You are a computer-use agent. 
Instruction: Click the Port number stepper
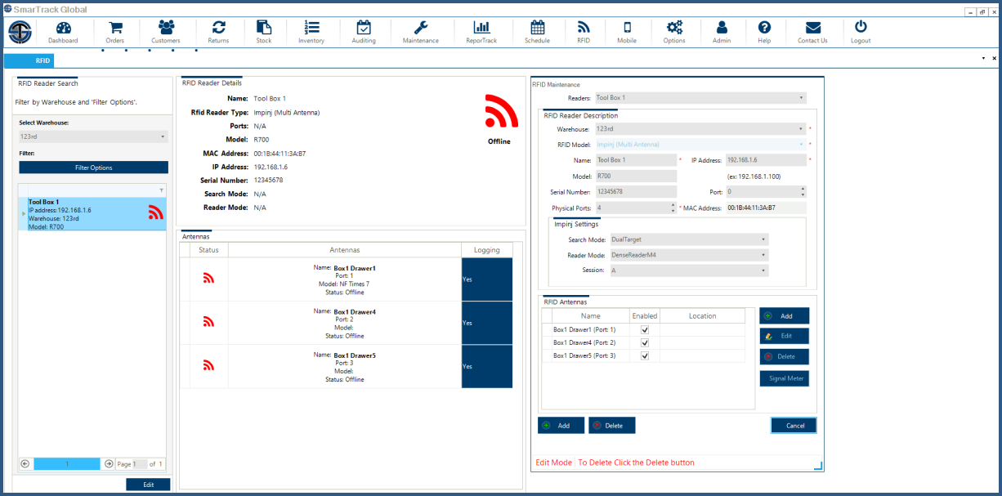point(803,191)
